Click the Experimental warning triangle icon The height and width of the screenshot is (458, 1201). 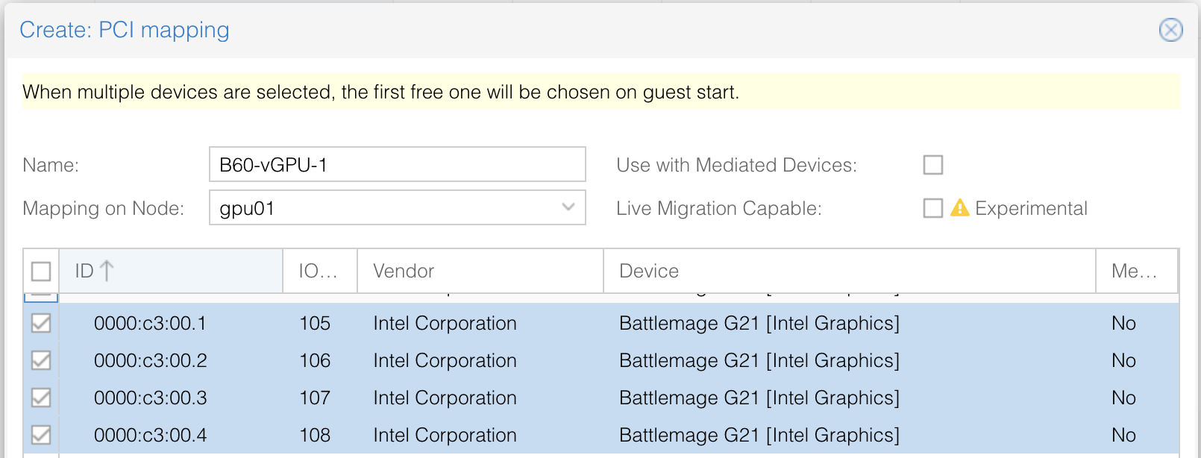pyautogui.click(x=959, y=208)
